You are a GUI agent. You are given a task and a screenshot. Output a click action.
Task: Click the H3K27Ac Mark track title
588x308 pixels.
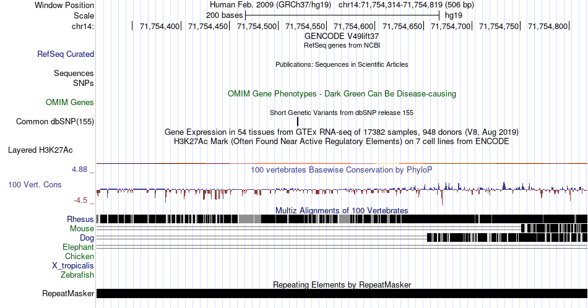click(x=342, y=141)
